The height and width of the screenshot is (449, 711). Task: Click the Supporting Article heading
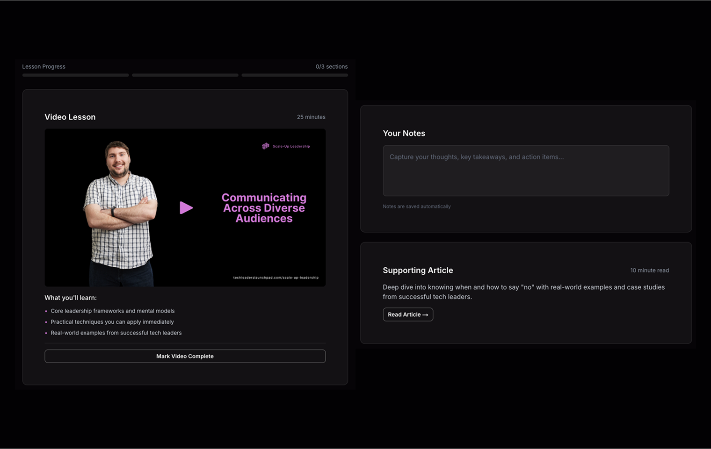click(x=417, y=270)
